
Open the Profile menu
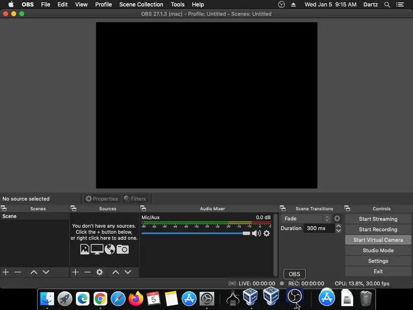coord(104,4)
